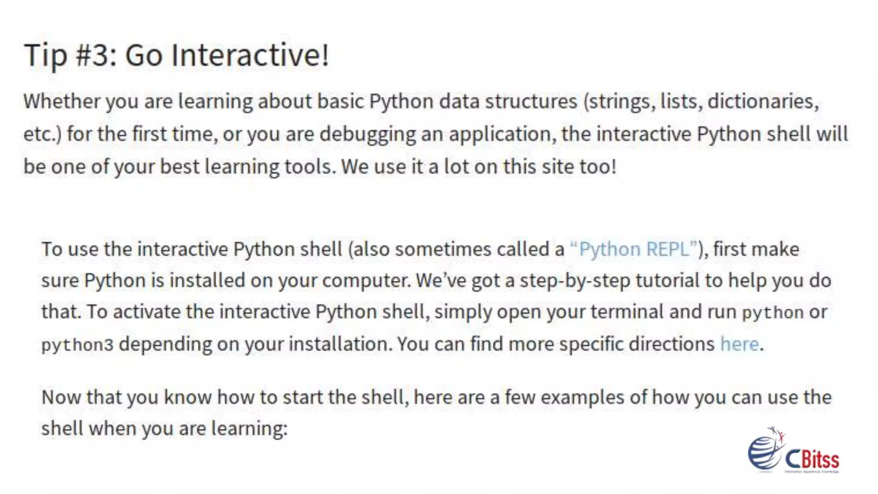Viewport: 878px width, 494px height.
Task: Click the red "Bitss" logo text
Action: [x=820, y=460]
